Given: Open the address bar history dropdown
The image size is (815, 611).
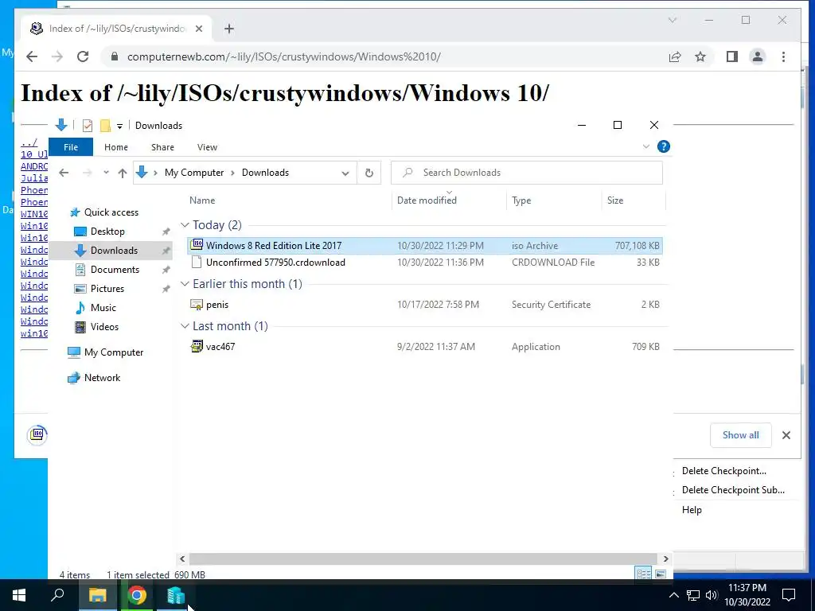Looking at the screenshot, I should pyautogui.click(x=345, y=173).
